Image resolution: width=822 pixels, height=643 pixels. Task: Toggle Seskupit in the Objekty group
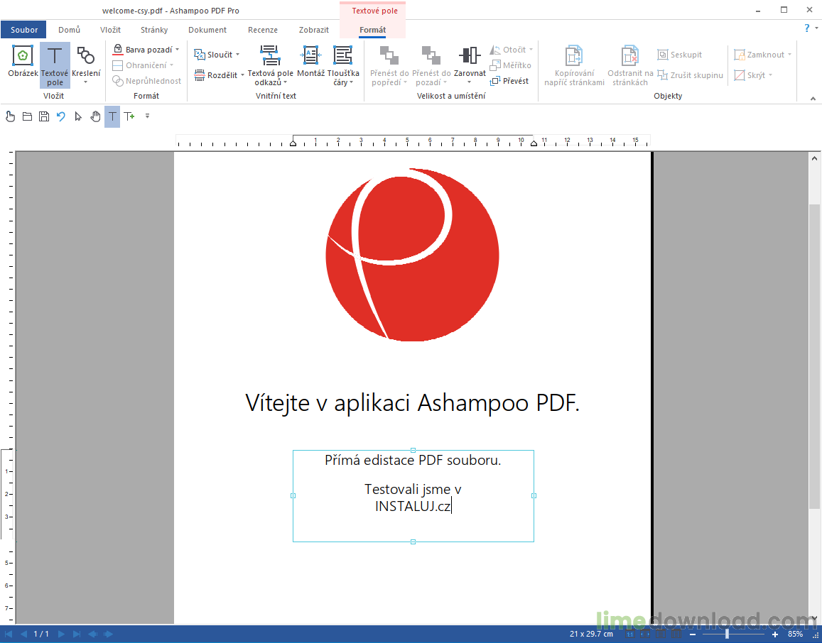point(680,54)
